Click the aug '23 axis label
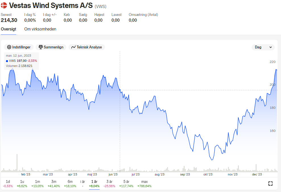Screen dimensions: 281x192 [160, 174]
